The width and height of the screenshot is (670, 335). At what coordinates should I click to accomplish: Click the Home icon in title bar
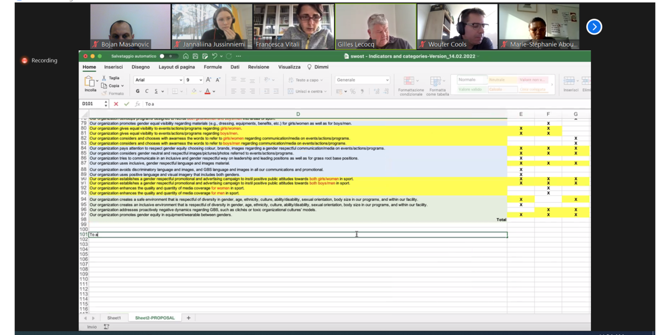click(x=186, y=56)
